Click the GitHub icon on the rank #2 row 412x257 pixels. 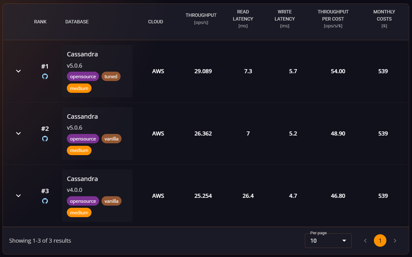tap(45, 139)
